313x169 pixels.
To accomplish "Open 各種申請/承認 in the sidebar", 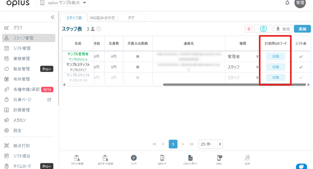I will tap(27, 89).
